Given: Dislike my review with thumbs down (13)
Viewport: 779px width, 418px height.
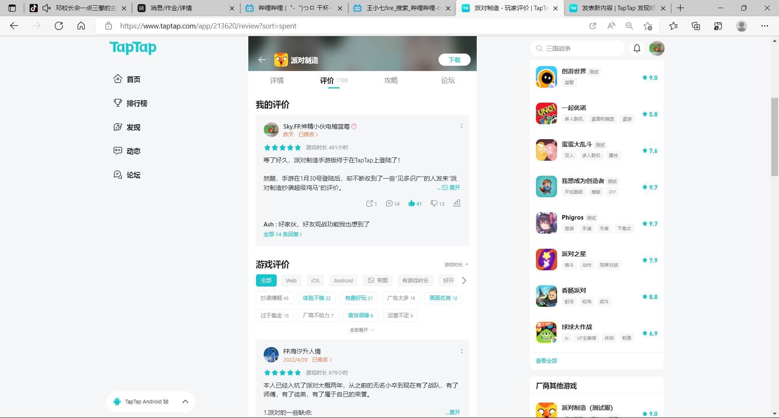Looking at the screenshot, I should pyautogui.click(x=437, y=203).
